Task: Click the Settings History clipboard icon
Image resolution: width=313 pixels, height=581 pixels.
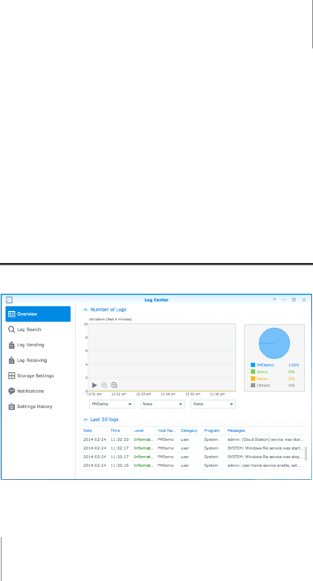Action: click(12, 406)
